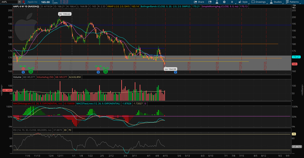The width and height of the screenshot is (304, 158).
Task: Click the first green $0.24 dividend icon
Action: point(30,72)
